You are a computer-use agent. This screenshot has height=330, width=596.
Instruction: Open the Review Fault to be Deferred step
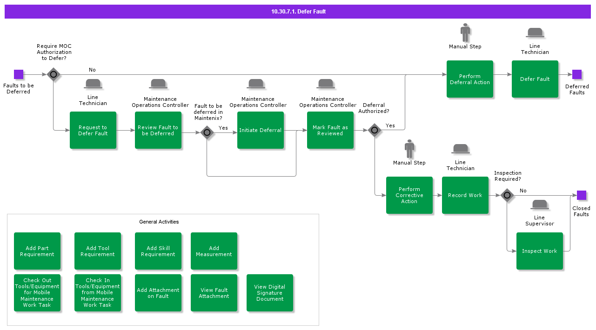pyautogui.click(x=158, y=130)
